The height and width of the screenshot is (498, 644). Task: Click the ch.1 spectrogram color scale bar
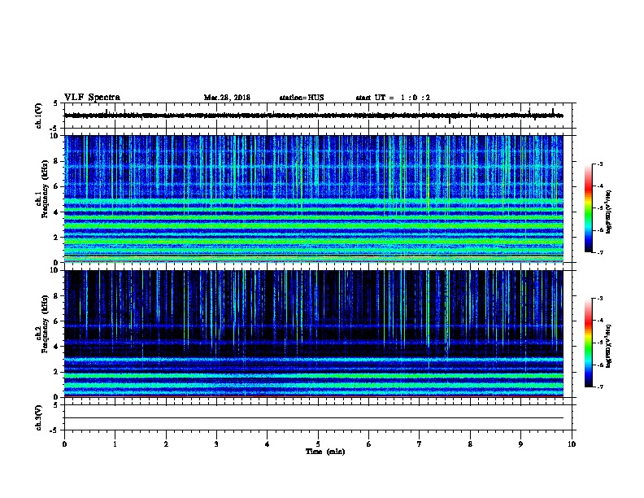588,208
